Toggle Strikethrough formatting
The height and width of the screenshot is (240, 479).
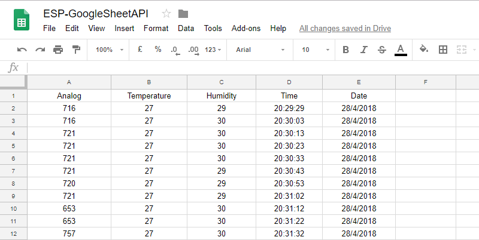pos(382,50)
